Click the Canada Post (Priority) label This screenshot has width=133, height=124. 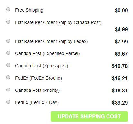37,90
